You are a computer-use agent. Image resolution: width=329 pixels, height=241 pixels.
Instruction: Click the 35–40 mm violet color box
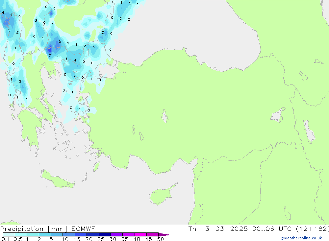pos(128,234)
